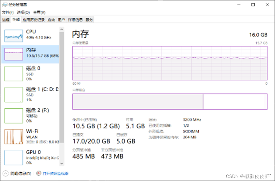Screen dimensions: 275x181
Task: Select the 磁盘 1 (C: D: E:) thumbnail
Action: [14, 95]
